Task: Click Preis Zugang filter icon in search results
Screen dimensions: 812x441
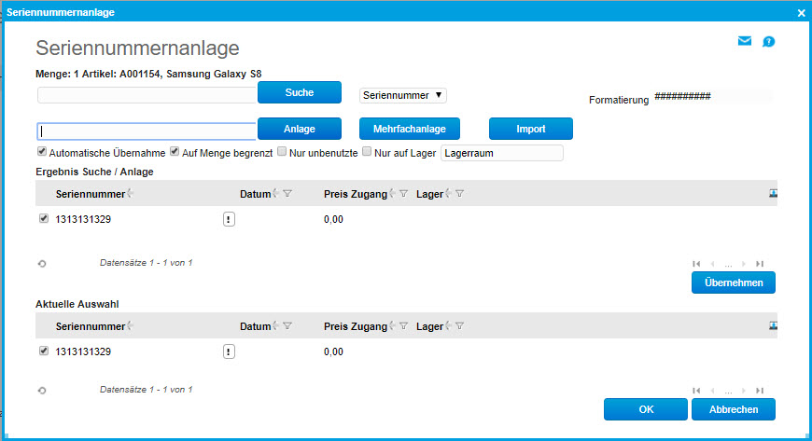Action: pos(404,194)
